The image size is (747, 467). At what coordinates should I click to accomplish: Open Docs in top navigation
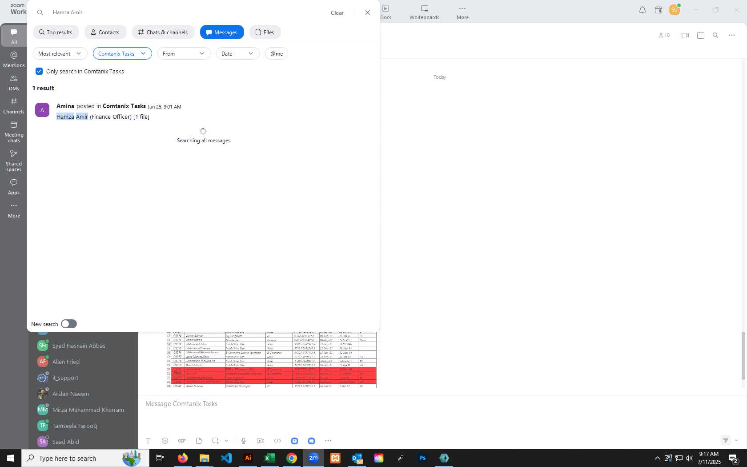pyautogui.click(x=386, y=12)
